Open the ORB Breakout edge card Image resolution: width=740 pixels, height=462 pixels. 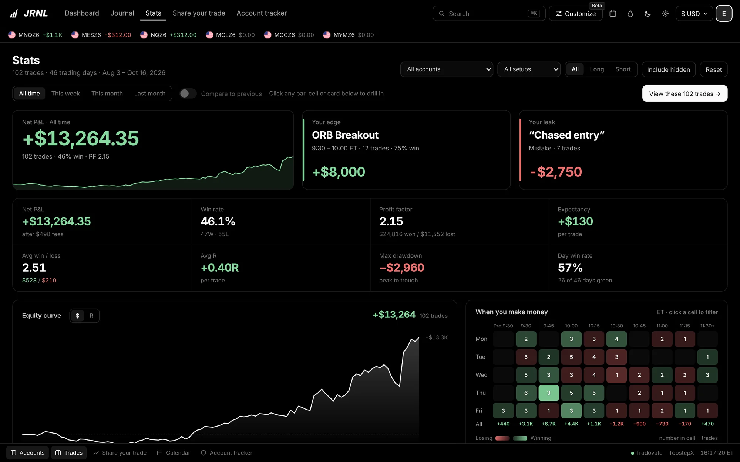[x=406, y=150]
